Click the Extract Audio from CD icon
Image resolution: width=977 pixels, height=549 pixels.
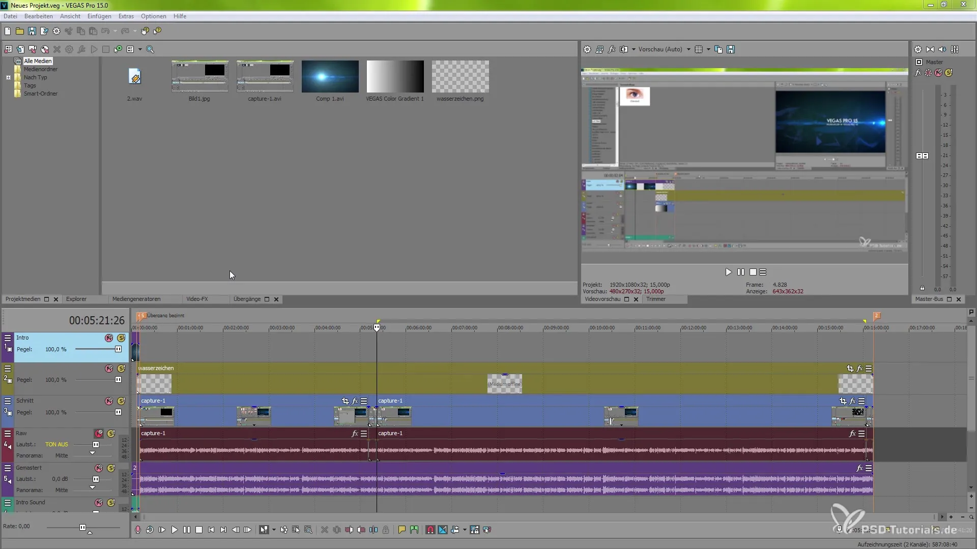(45, 49)
